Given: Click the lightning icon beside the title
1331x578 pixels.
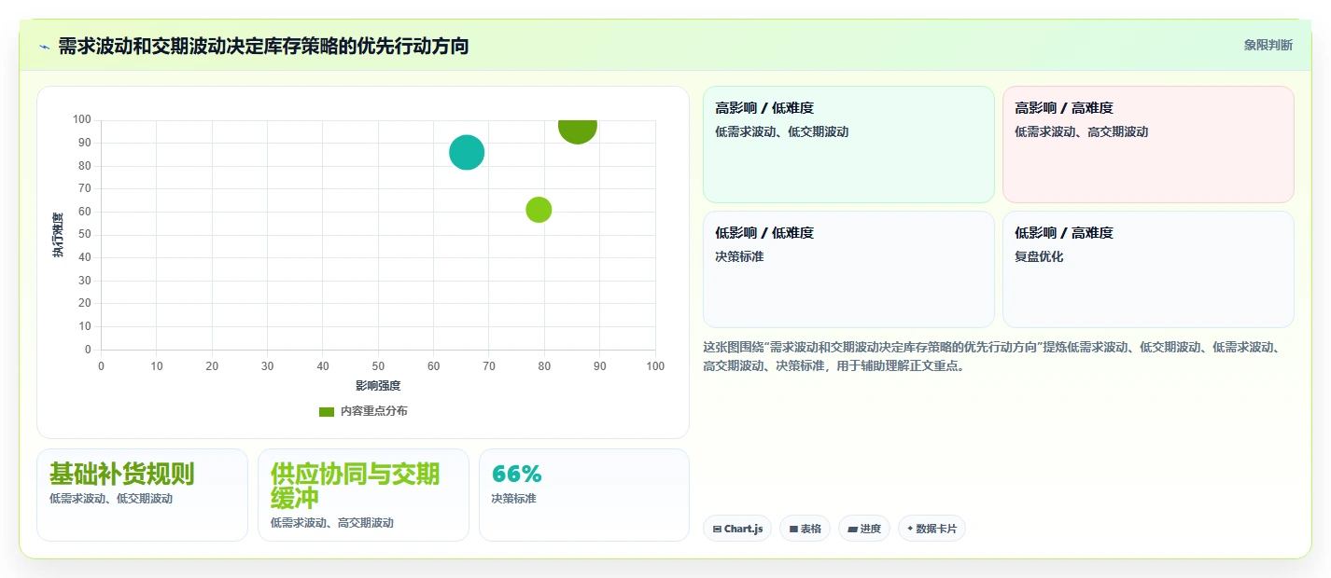Looking at the screenshot, I should coord(44,46).
